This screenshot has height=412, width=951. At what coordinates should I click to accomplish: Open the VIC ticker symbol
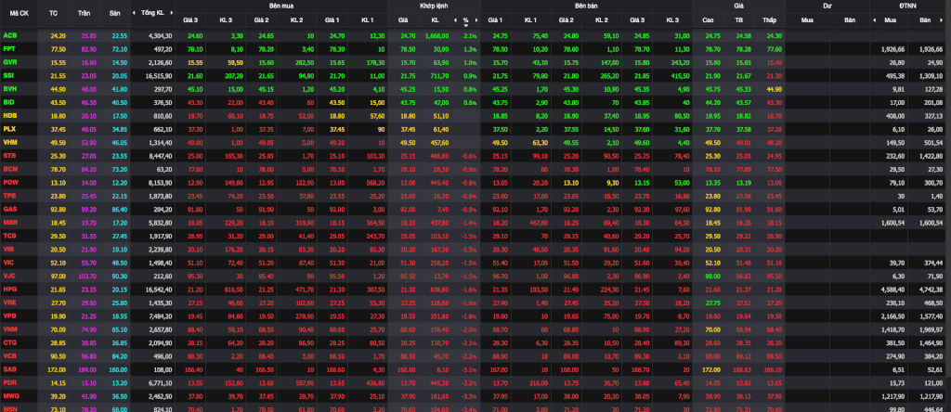(x=8, y=262)
